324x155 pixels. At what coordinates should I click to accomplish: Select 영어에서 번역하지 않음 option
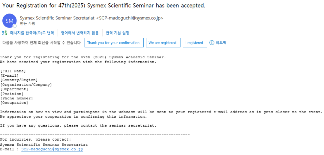(x=80, y=33)
